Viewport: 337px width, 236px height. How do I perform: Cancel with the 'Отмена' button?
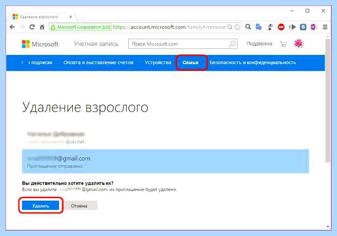(79, 206)
